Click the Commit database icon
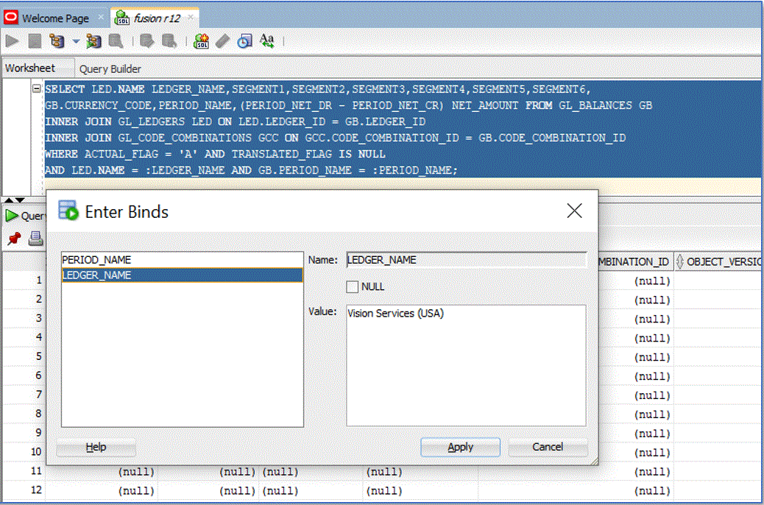The height and width of the screenshot is (505, 764). 147,41
